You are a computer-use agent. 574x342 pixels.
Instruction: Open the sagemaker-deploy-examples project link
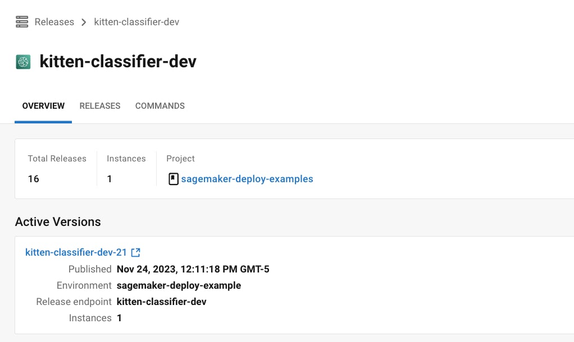247,179
